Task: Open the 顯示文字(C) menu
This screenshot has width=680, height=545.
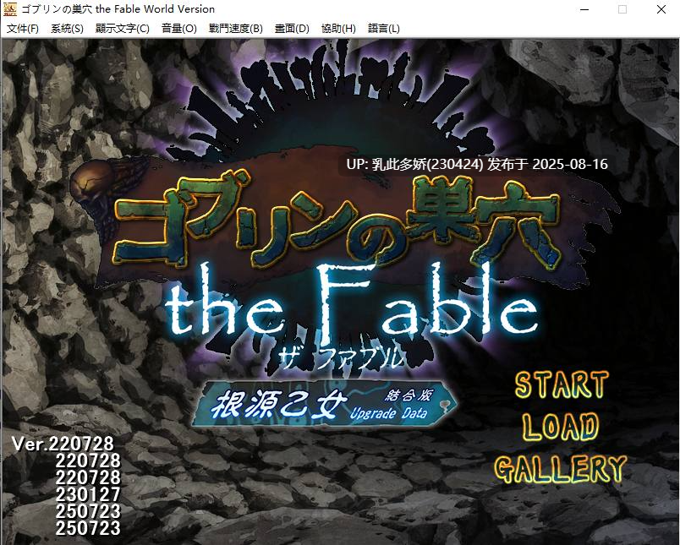Action: point(123,29)
